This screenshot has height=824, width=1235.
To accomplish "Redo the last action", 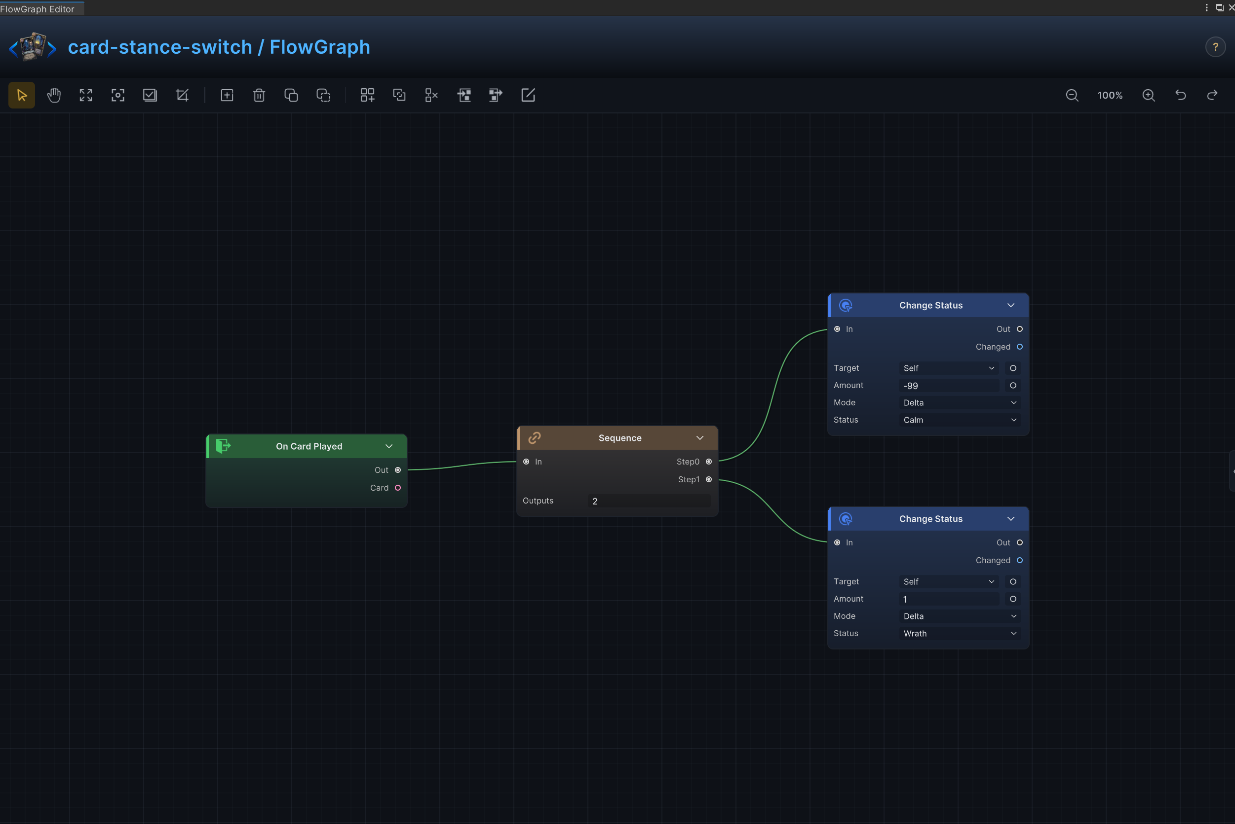I will pyautogui.click(x=1212, y=95).
